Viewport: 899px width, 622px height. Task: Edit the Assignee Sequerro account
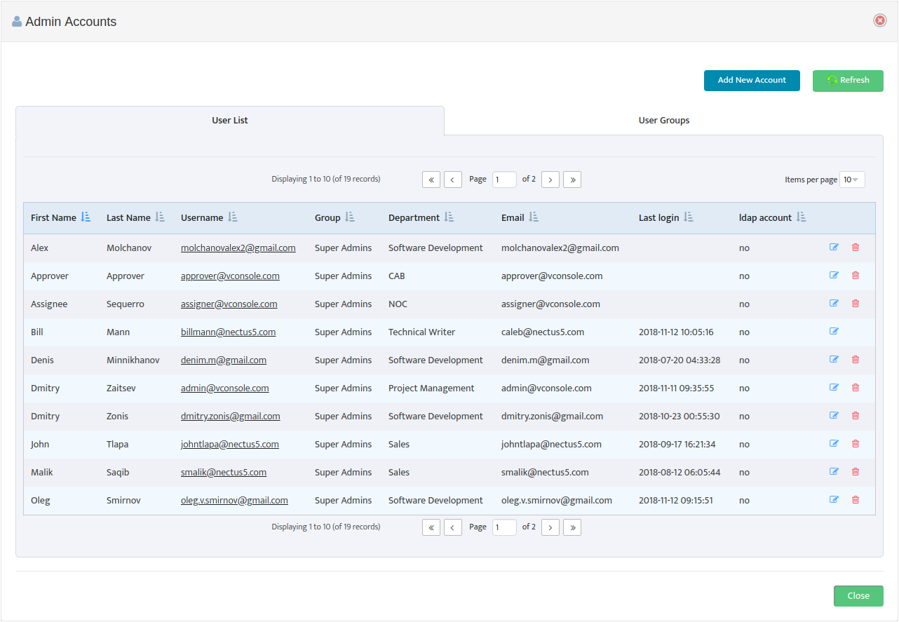pos(834,304)
